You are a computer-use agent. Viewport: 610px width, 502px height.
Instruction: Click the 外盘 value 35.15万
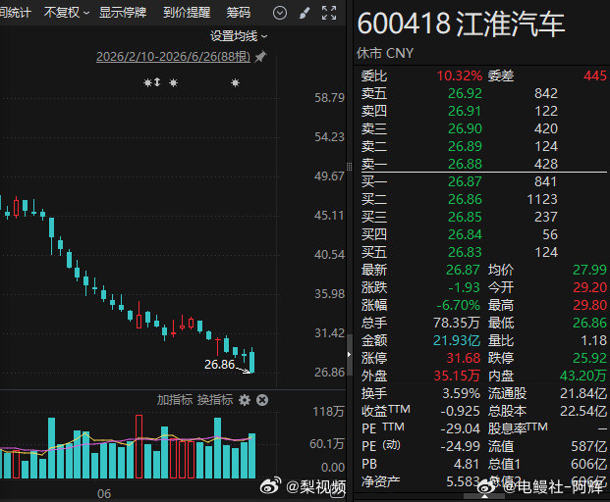click(x=457, y=376)
